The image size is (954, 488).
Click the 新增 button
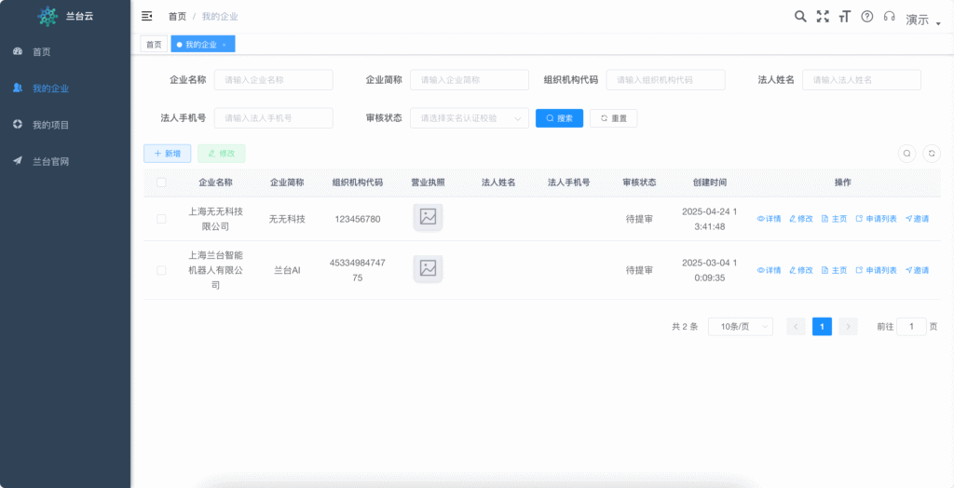[x=168, y=154]
